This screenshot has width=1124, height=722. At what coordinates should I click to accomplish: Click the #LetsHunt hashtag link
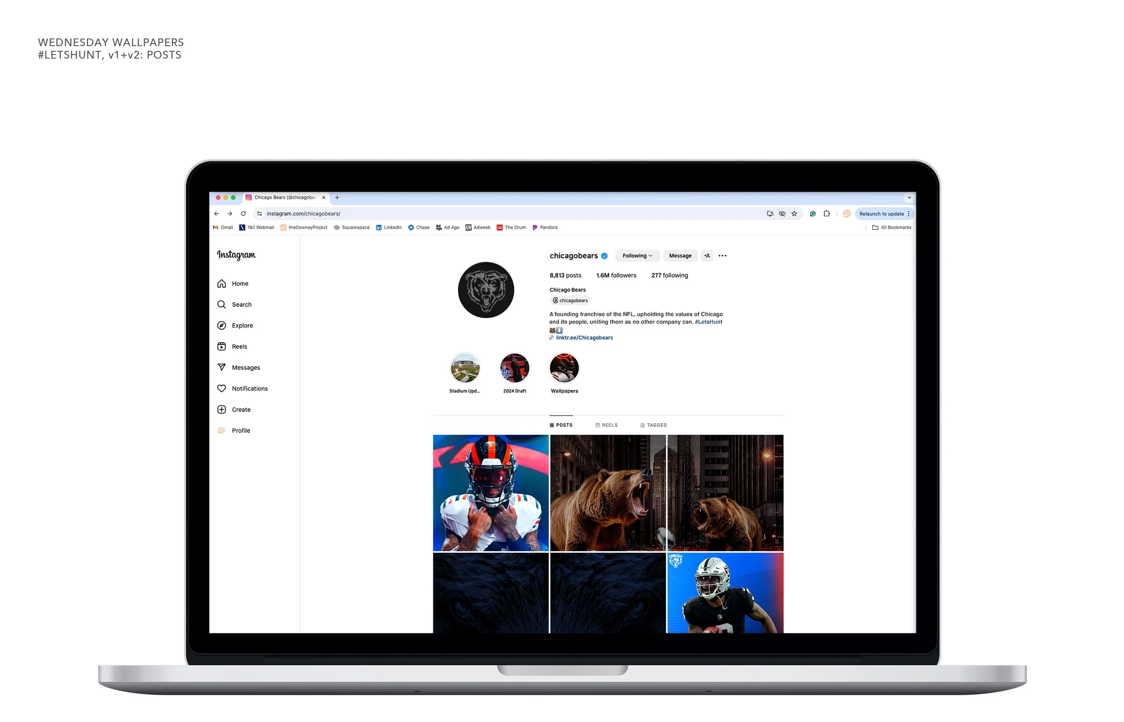[709, 322]
